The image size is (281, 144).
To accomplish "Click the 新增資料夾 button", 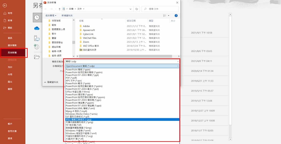I will (67, 16).
